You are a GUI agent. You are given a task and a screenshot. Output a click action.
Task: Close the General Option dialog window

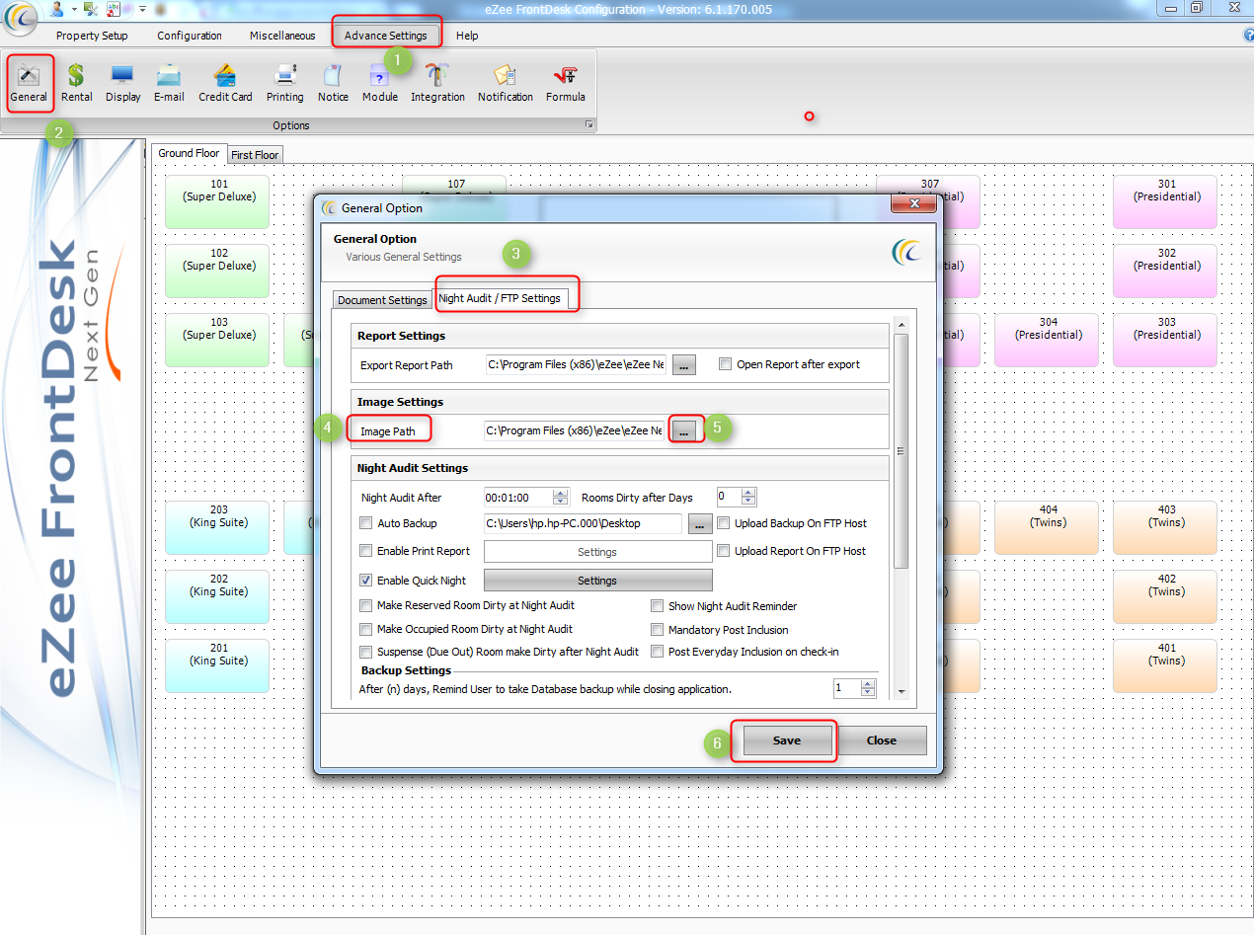pyautogui.click(x=913, y=203)
